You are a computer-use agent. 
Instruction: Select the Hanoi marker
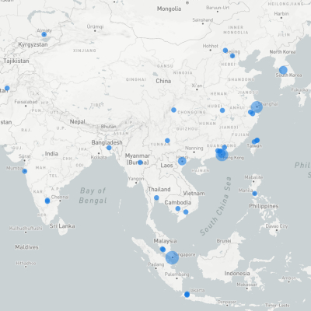182,162
